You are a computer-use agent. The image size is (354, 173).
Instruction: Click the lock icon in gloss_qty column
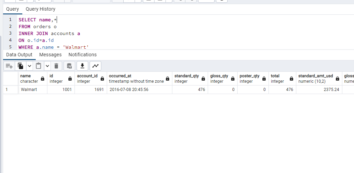233,79
